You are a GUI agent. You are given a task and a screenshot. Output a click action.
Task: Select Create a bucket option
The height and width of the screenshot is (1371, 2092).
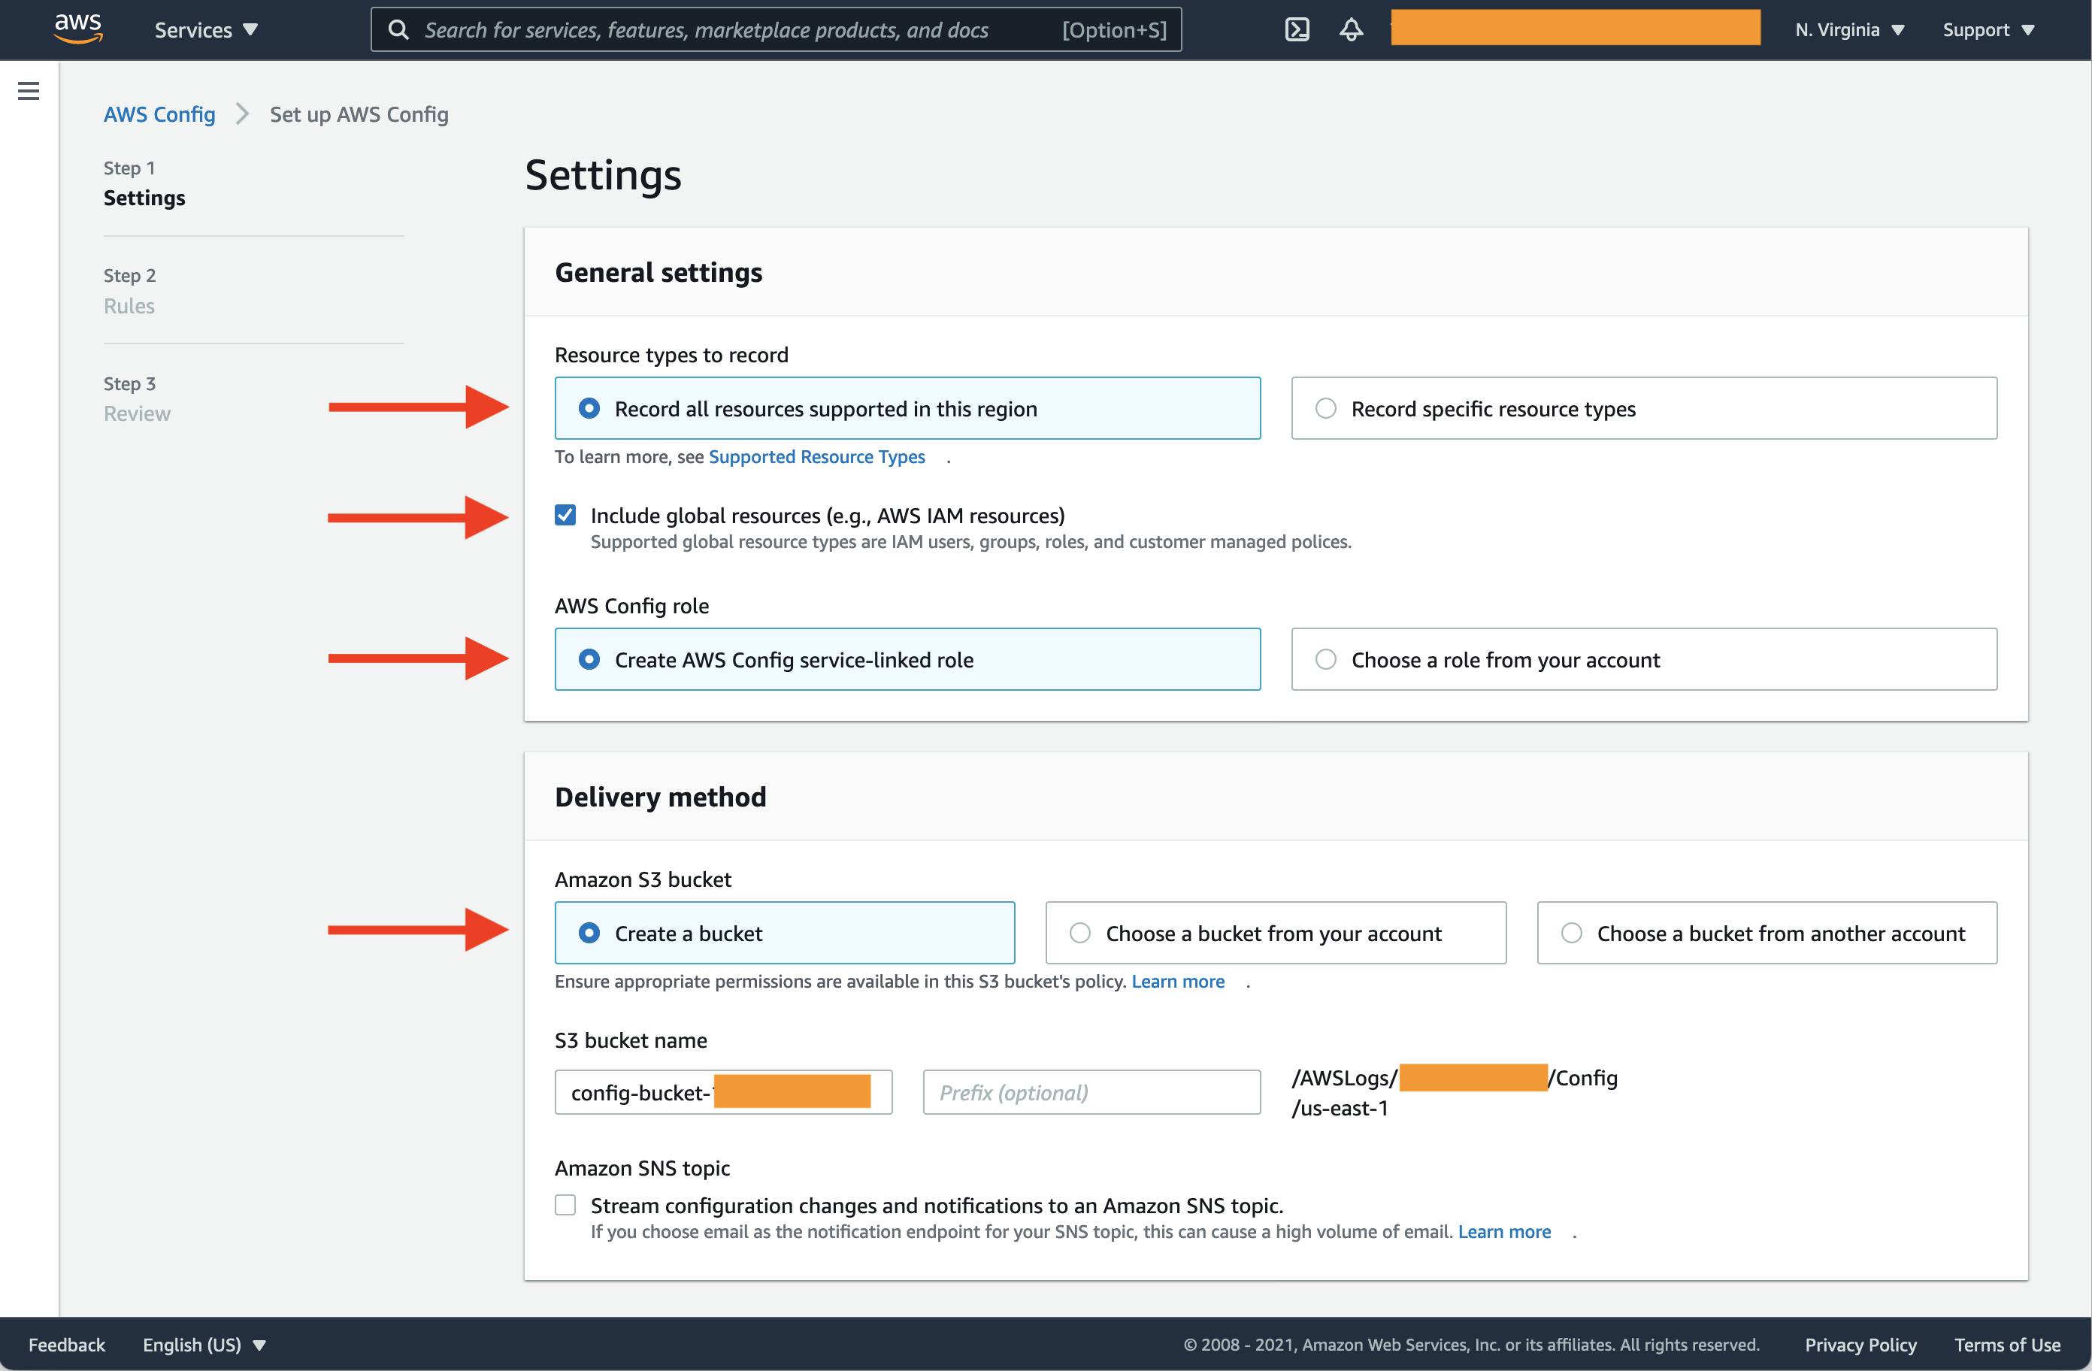coord(784,934)
